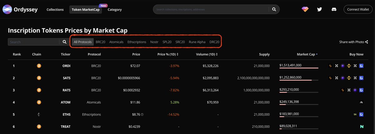Sort by the Price % (1D) column
The width and height of the screenshot is (375, 134).
pos(168,54)
